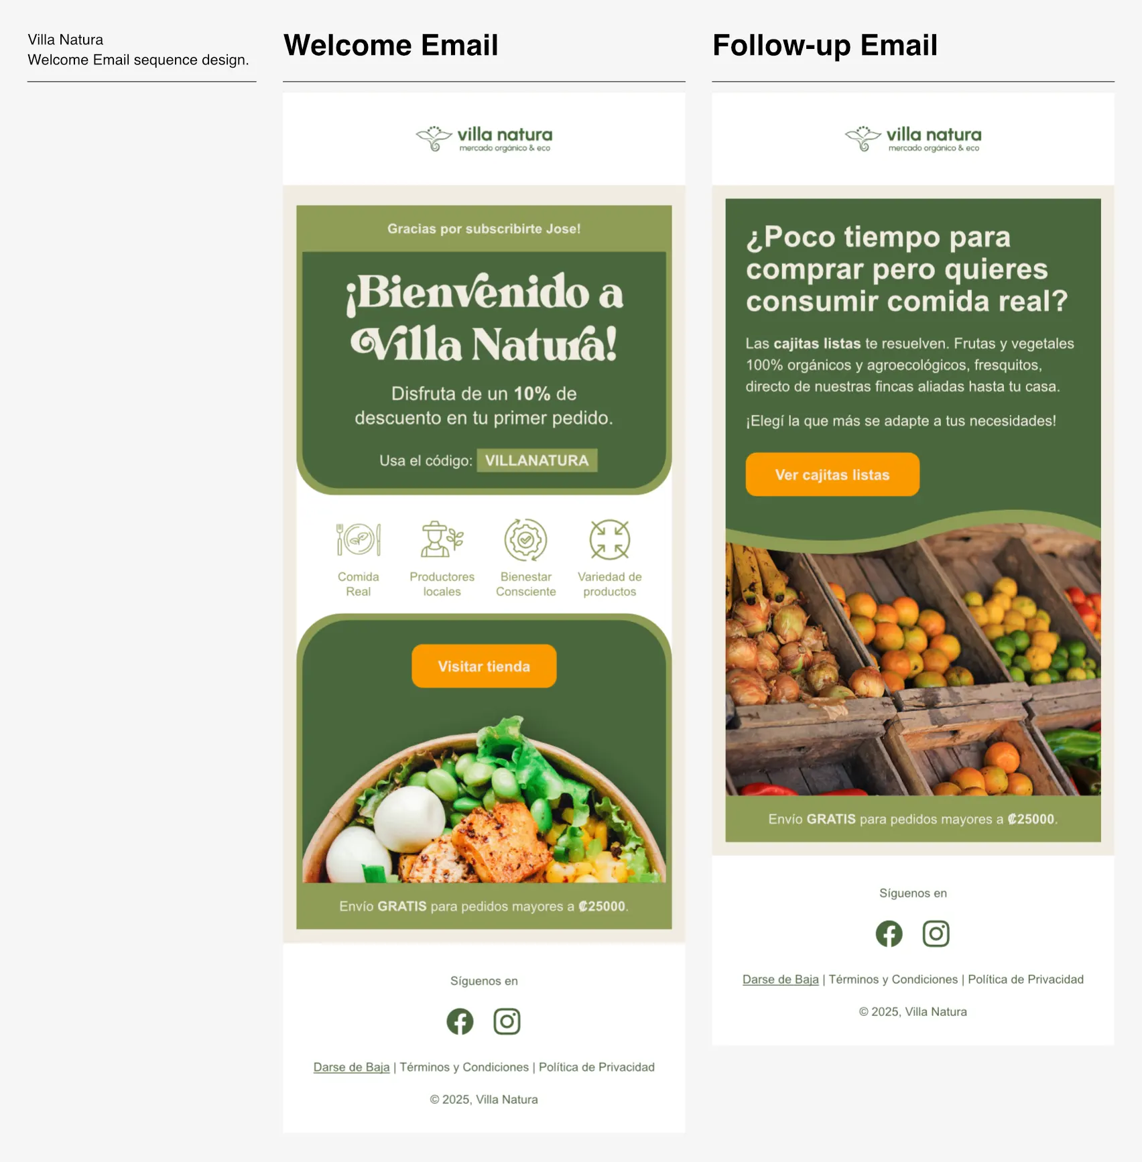Click the Instagram icon in Welcome Email footer
Viewport: 1142px width, 1162px height.
coord(507,1021)
